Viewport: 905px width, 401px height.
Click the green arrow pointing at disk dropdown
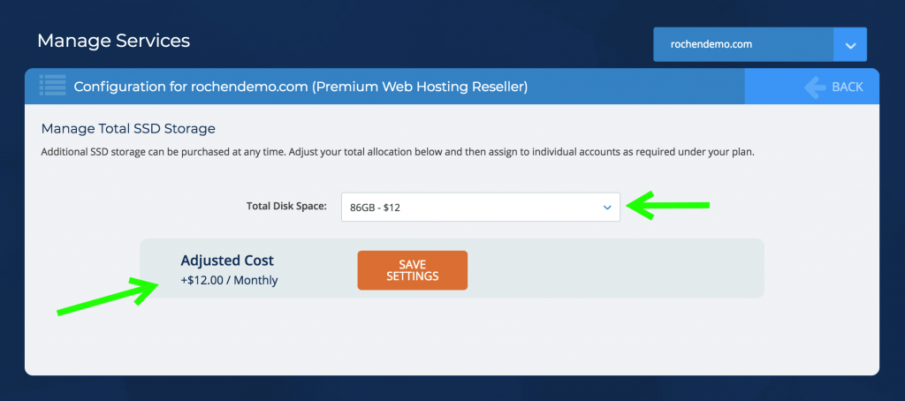(x=668, y=205)
